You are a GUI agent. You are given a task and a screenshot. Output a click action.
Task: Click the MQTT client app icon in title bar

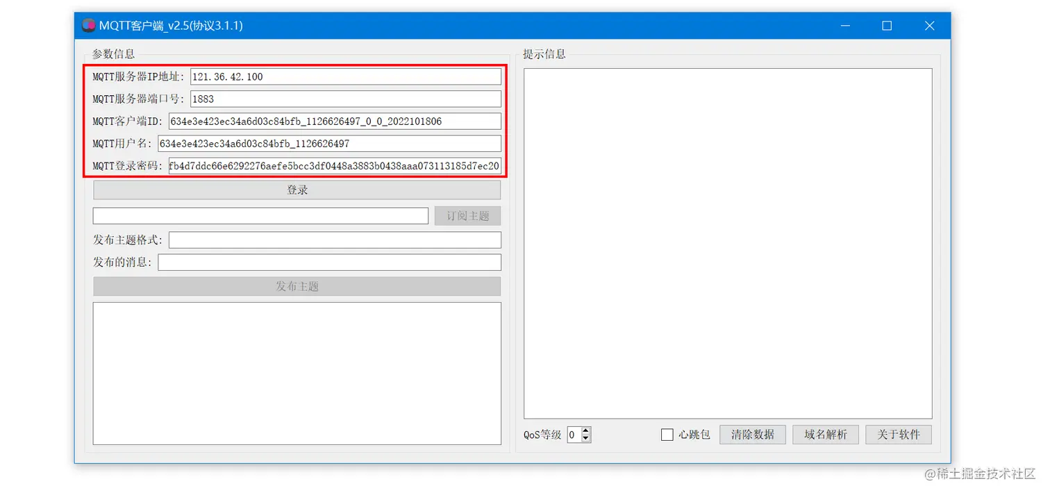88,26
